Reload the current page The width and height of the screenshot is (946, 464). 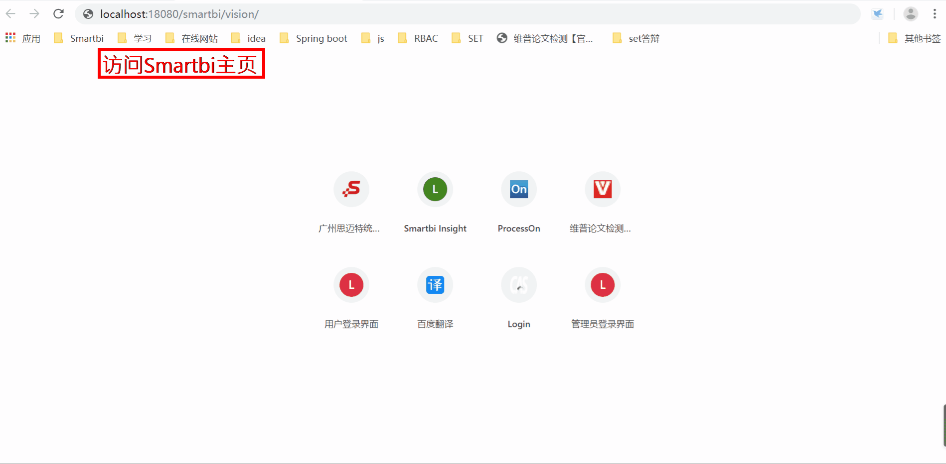point(58,14)
